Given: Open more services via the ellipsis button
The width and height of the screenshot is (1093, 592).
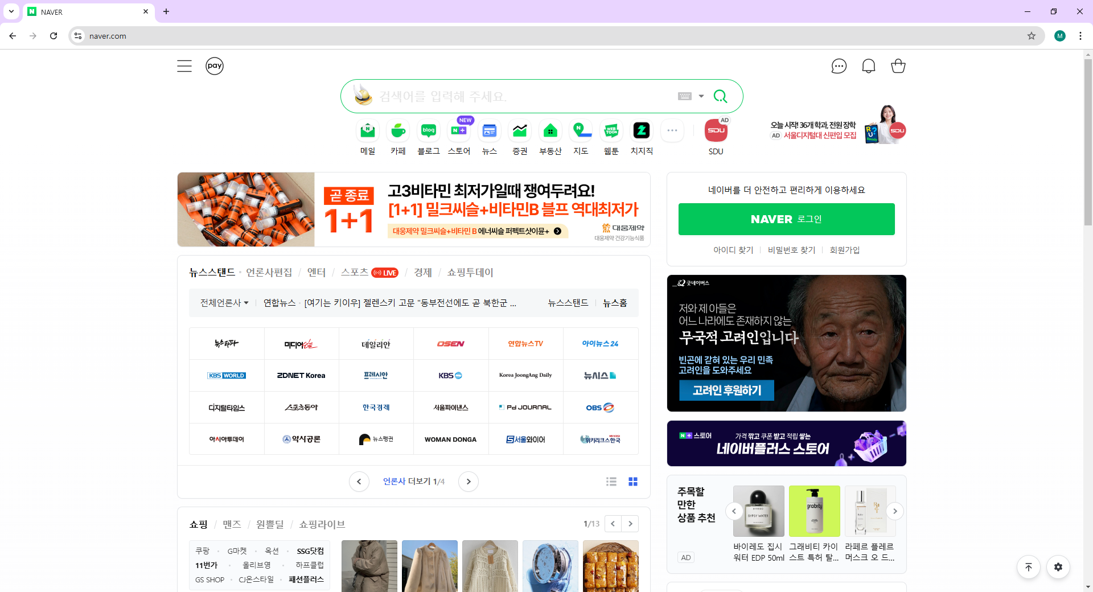Looking at the screenshot, I should click(x=672, y=130).
